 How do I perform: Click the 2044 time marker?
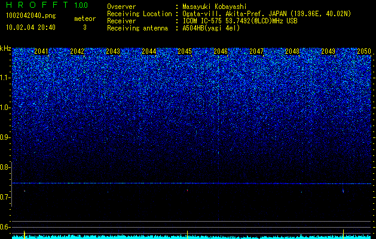point(149,51)
